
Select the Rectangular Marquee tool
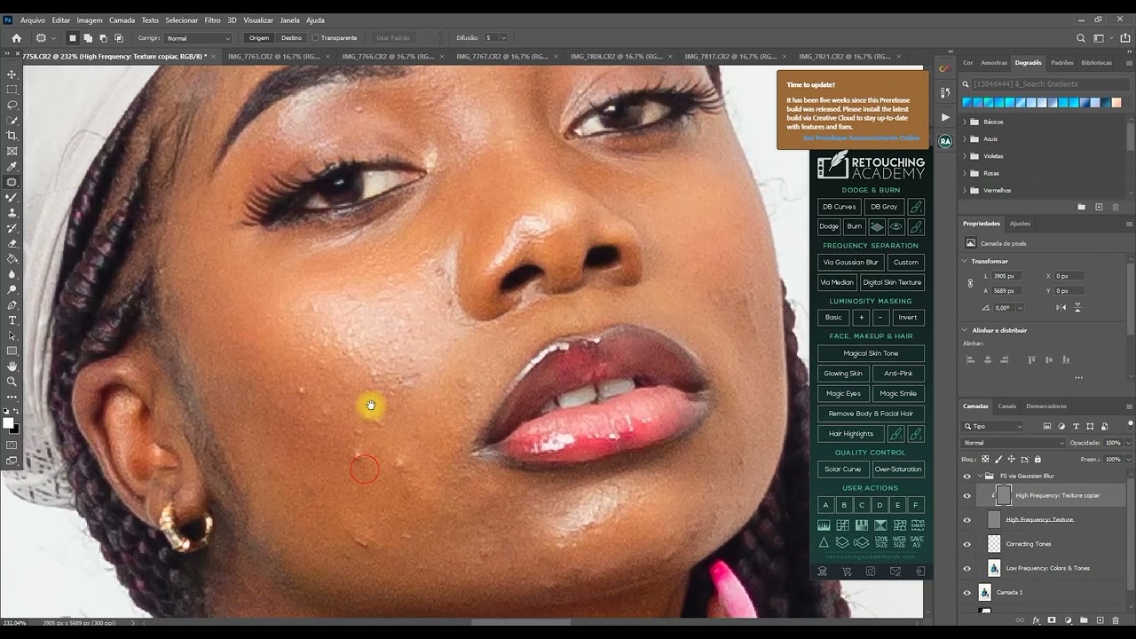[x=12, y=90]
